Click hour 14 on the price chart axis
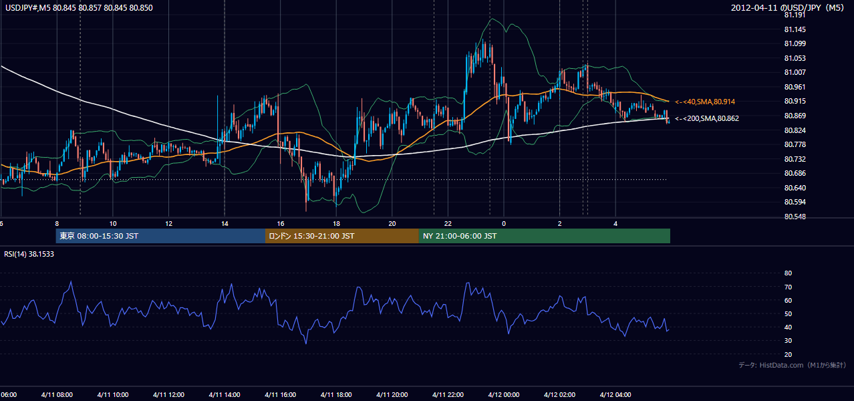This screenshot has height=401, width=854. coord(225,223)
